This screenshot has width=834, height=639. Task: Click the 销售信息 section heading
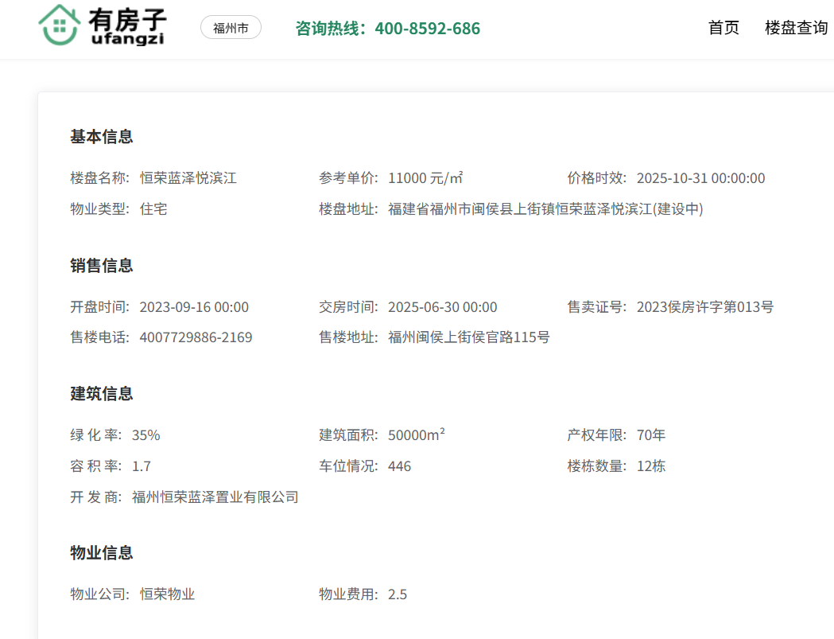(x=102, y=266)
